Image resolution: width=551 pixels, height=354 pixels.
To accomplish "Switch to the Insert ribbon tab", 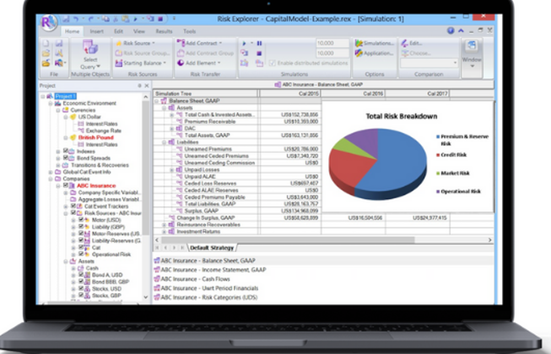I will [x=96, y=31].
